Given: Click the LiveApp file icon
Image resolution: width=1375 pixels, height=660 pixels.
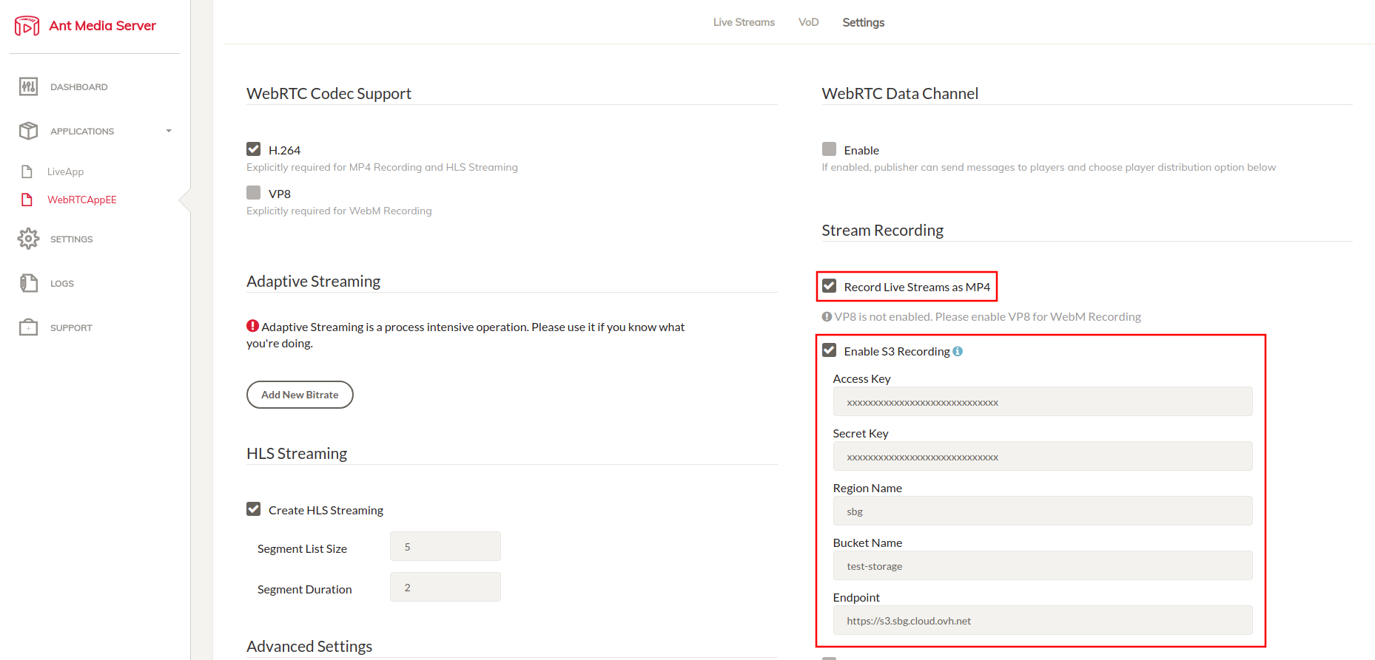Looking at the screenshot, I should coord(27,171).
